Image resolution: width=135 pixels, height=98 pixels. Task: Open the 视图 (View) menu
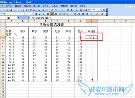click(x=27, y=6)
